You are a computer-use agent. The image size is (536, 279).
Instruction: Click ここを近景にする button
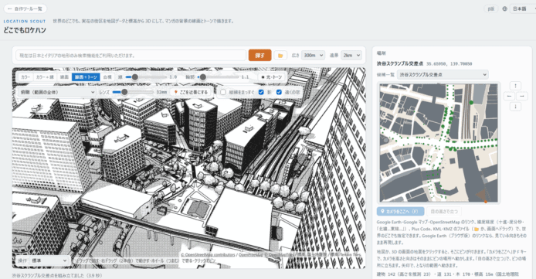pos(191,92)
